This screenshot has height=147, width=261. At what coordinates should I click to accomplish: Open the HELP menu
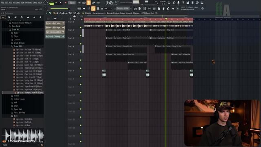tap(40, 3)
